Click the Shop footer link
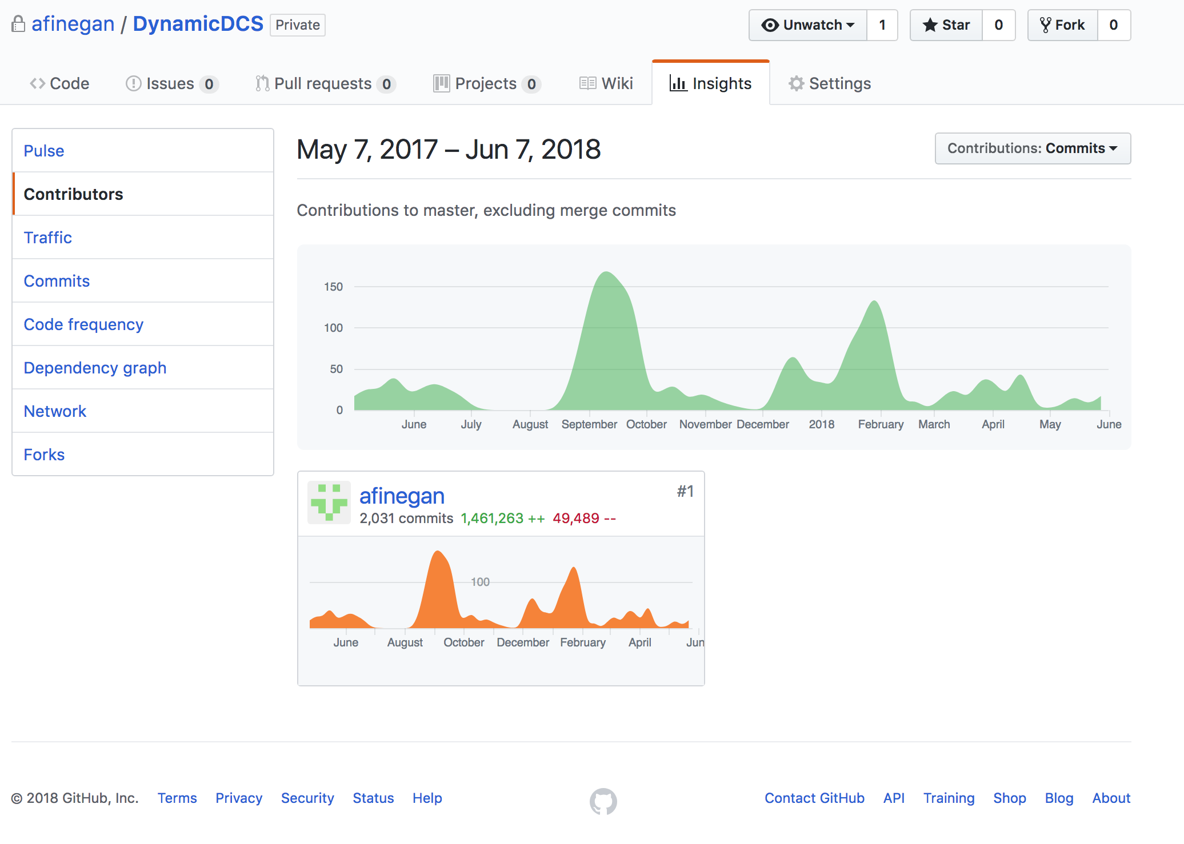 point(1010,798)
